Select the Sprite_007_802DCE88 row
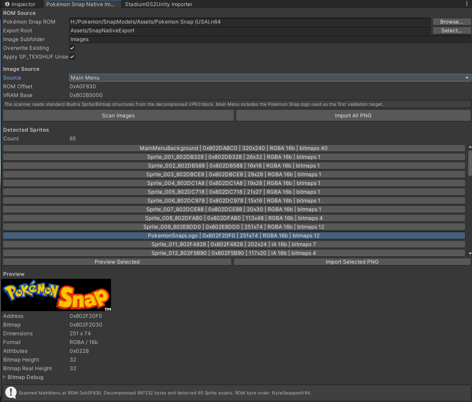Screen dimensions: 472x402 [234, 209]
